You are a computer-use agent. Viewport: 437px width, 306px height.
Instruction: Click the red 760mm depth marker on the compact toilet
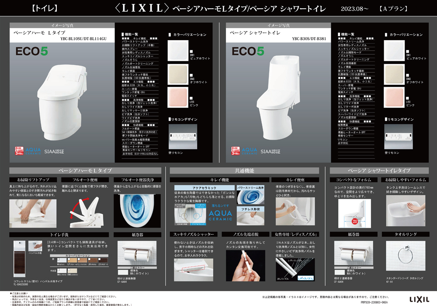tap(354, 222)
